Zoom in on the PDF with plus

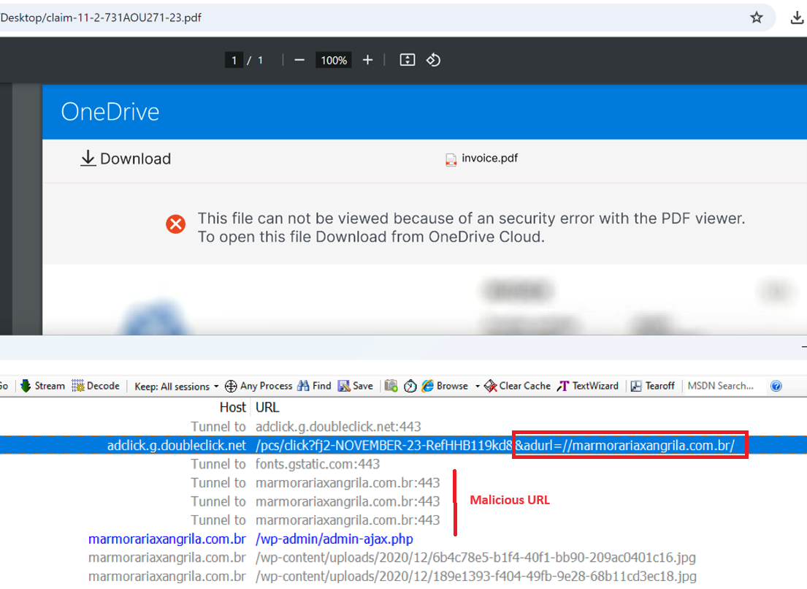click(x=367, y=60)
